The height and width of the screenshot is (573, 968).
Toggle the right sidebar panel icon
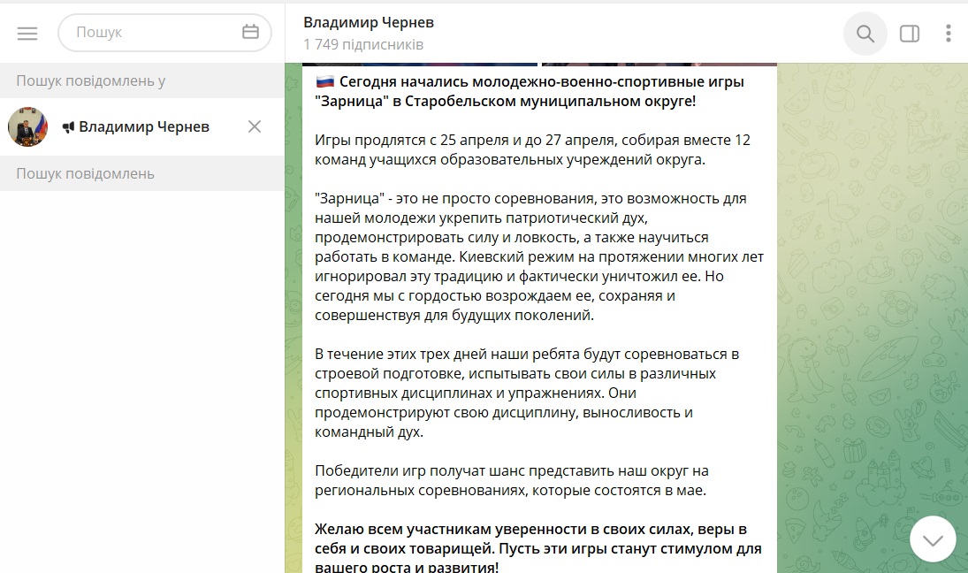[x=910, y=34]
